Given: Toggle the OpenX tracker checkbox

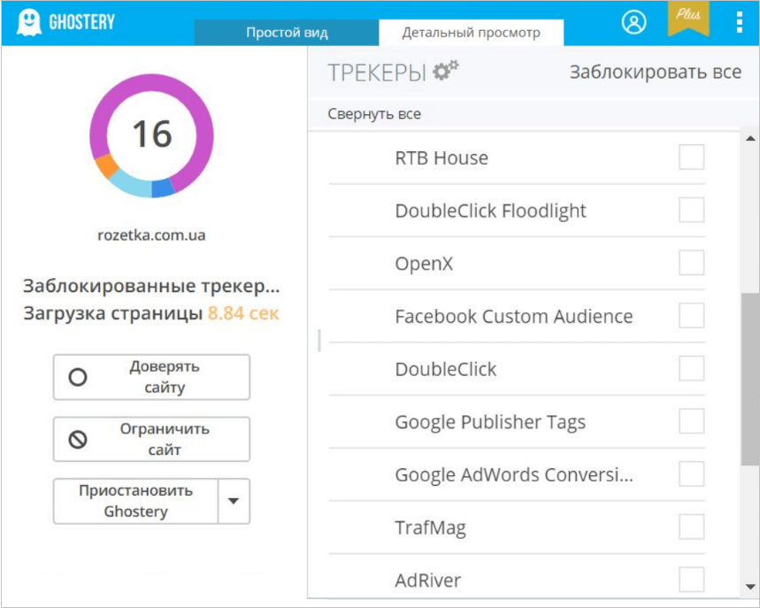Looking at the screenshot, I should pyautogui.click(x=691, y=263).
